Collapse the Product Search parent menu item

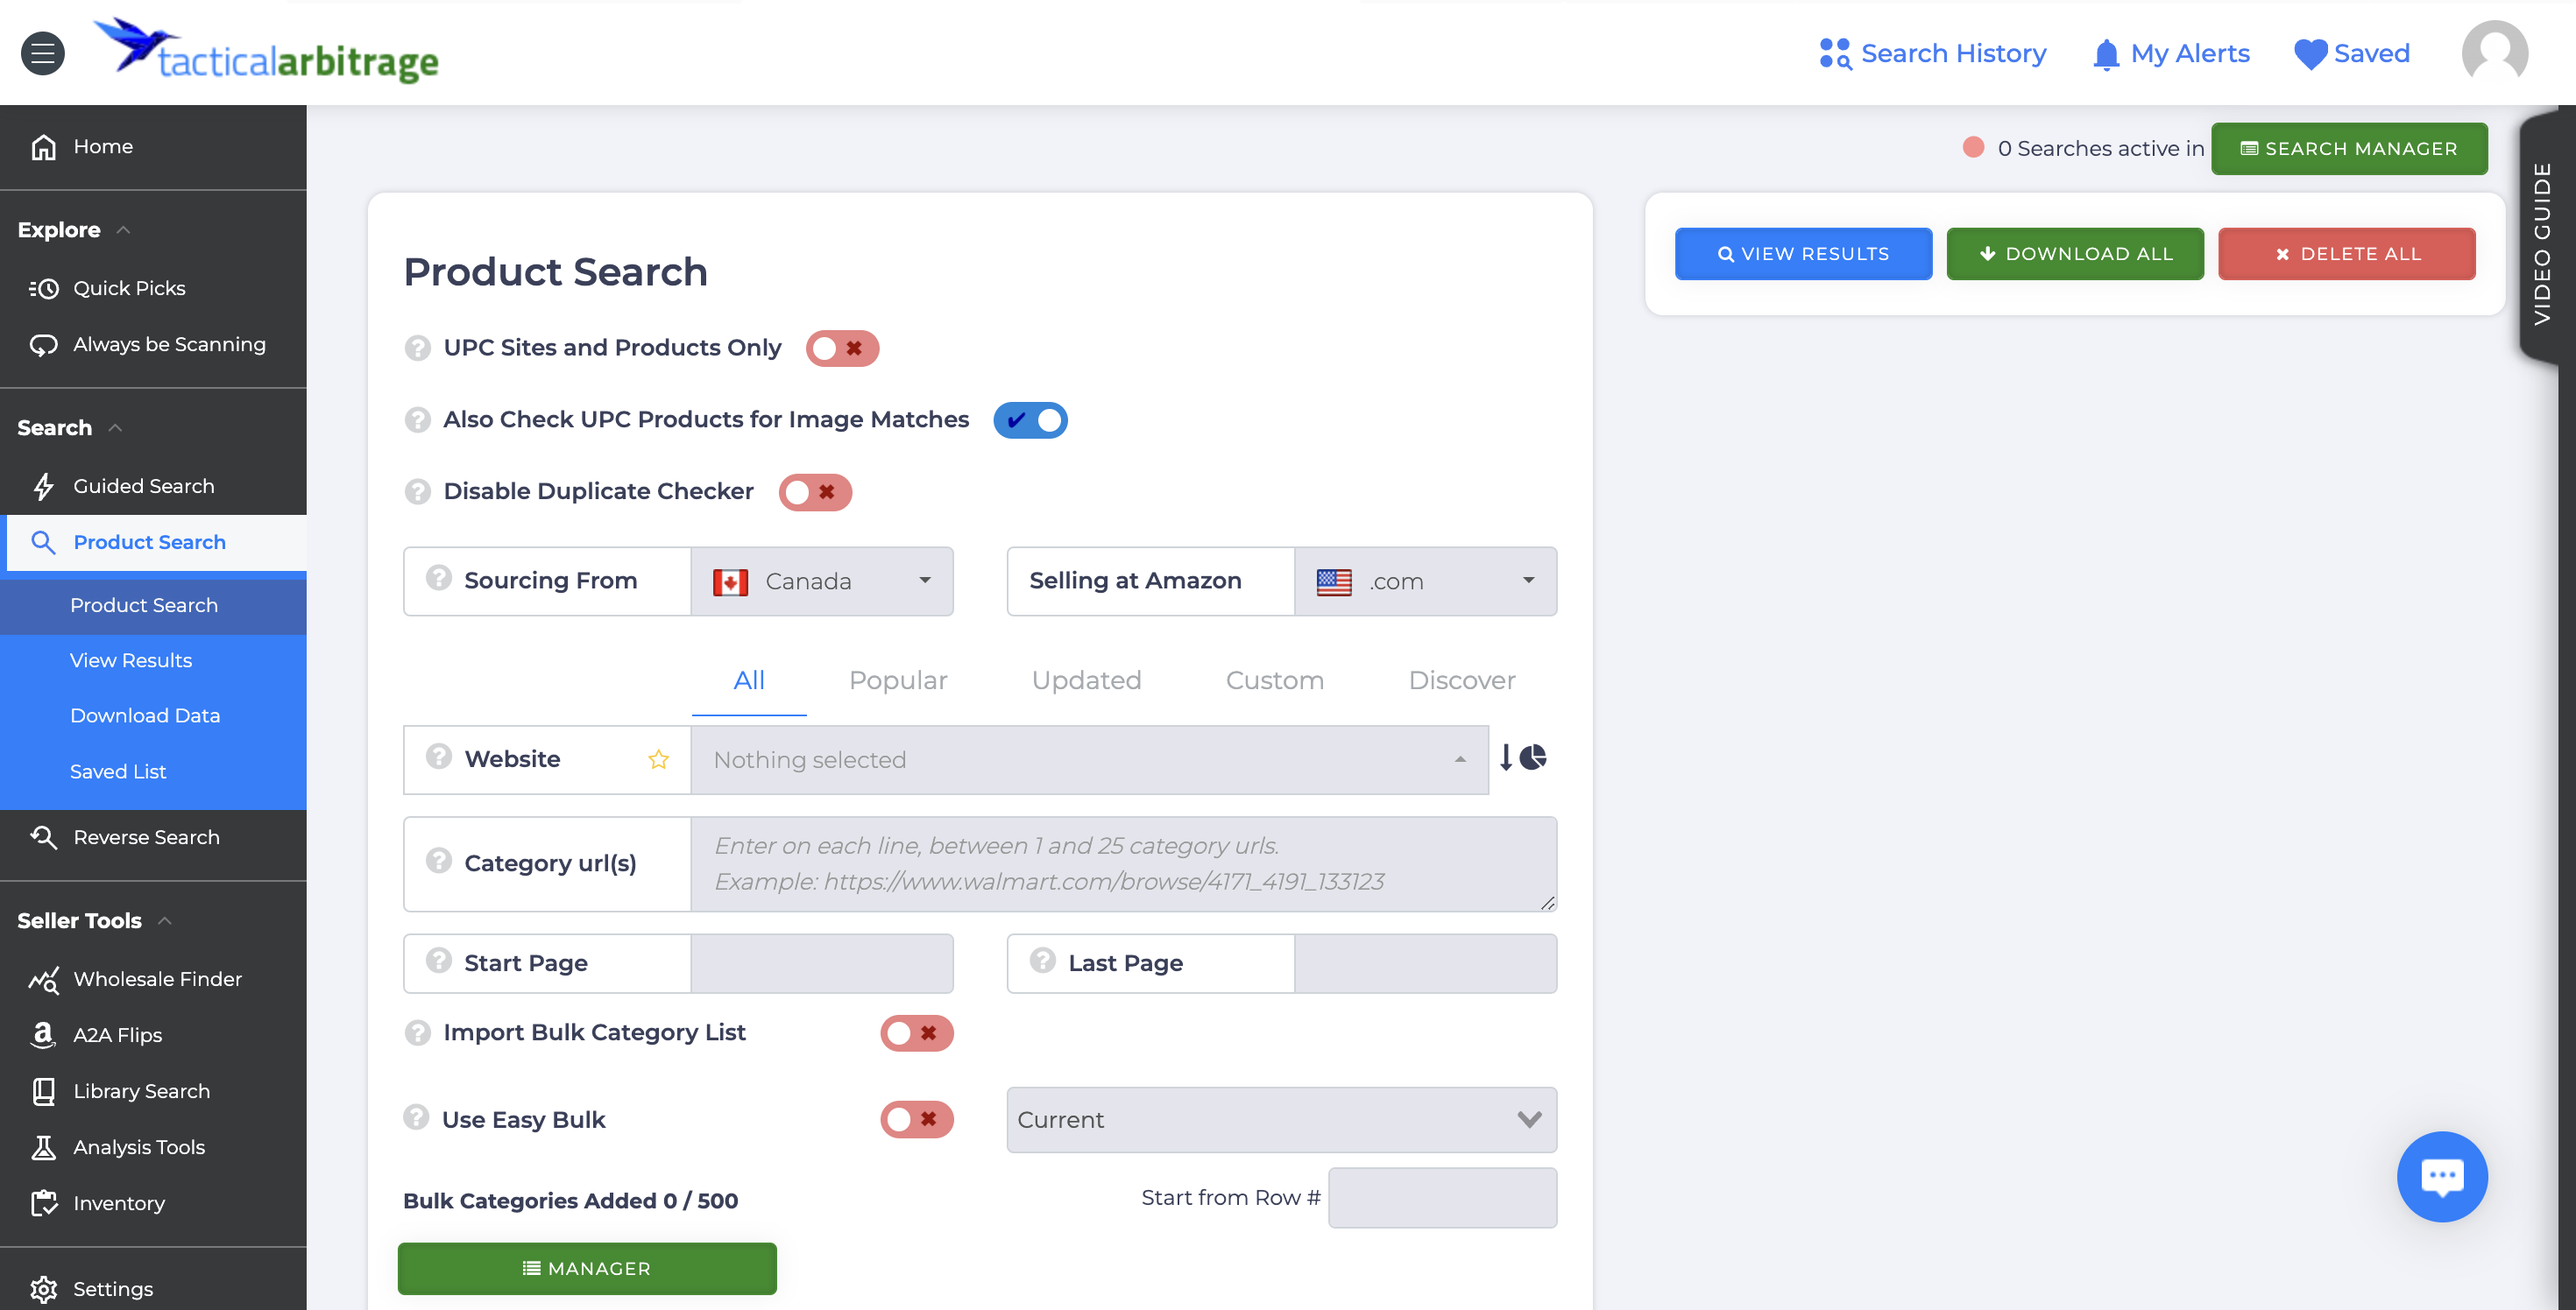point(153,543)
